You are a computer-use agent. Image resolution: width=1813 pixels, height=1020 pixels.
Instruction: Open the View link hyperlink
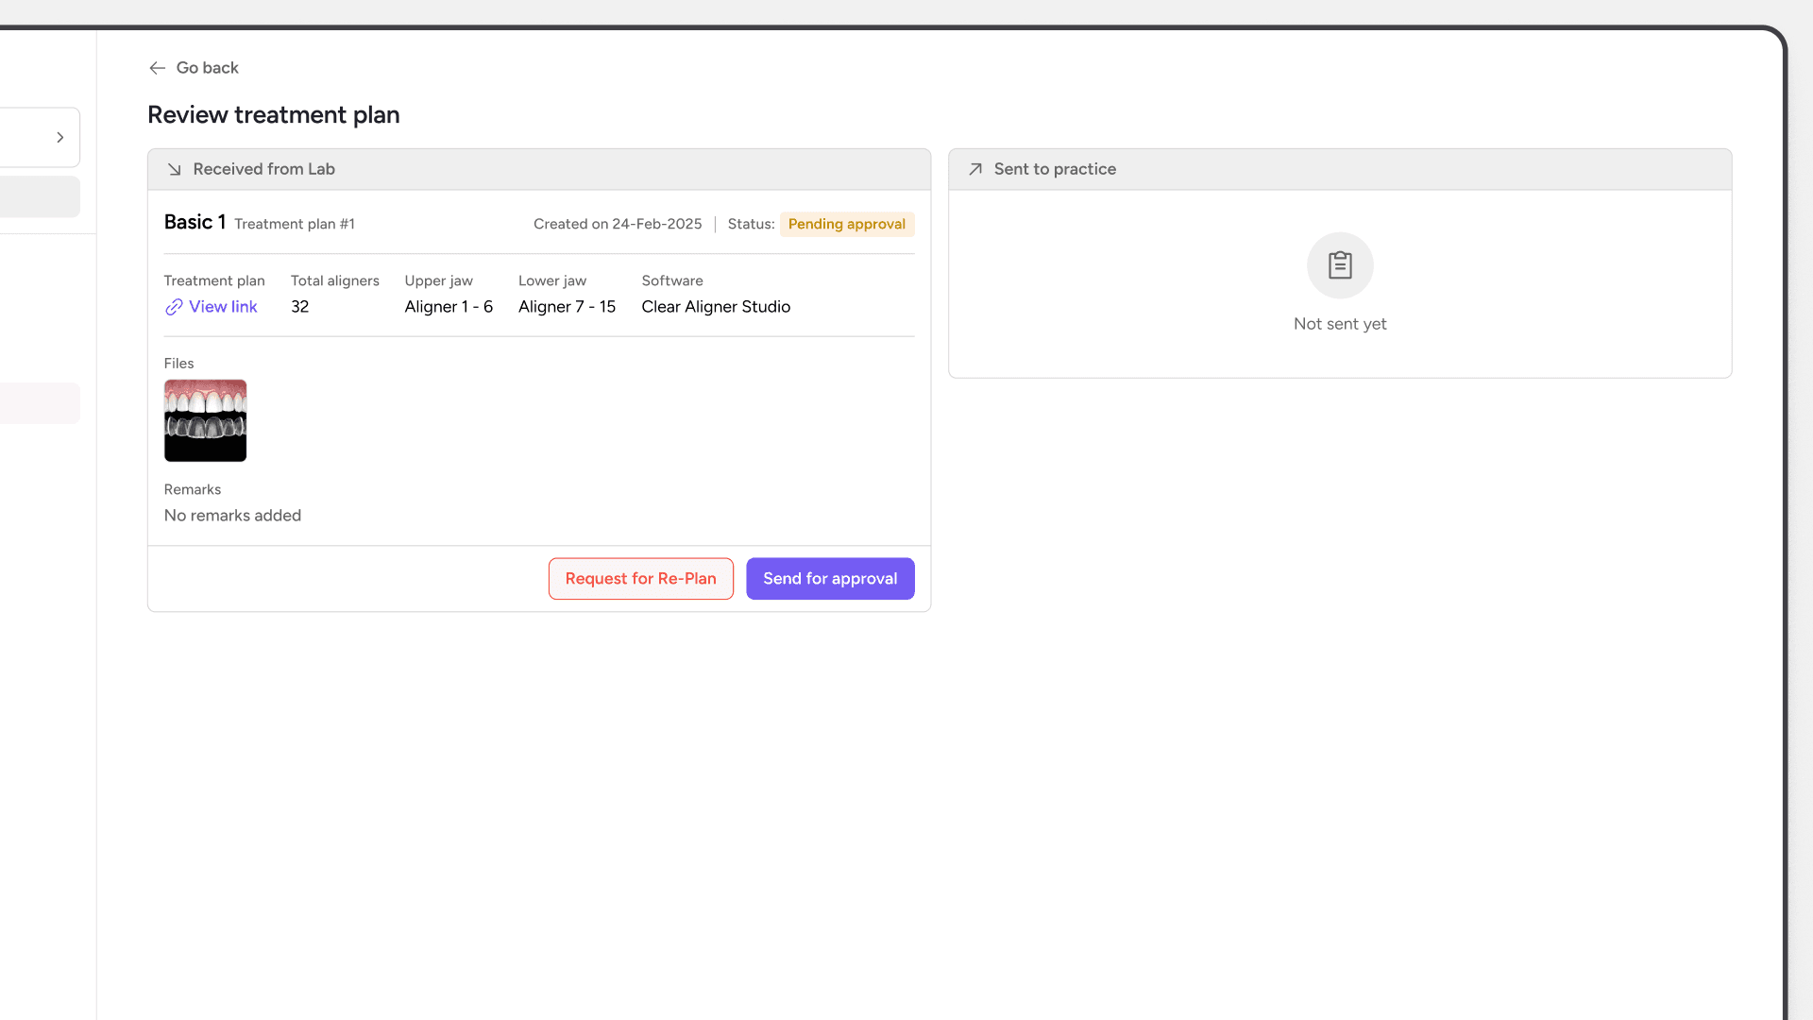click(223, 307)
